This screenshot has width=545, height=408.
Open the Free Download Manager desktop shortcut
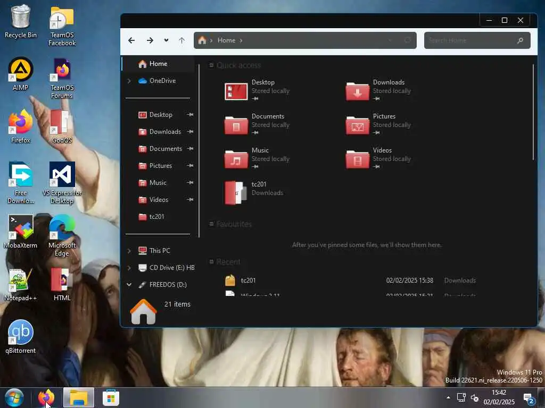[21, 183]
